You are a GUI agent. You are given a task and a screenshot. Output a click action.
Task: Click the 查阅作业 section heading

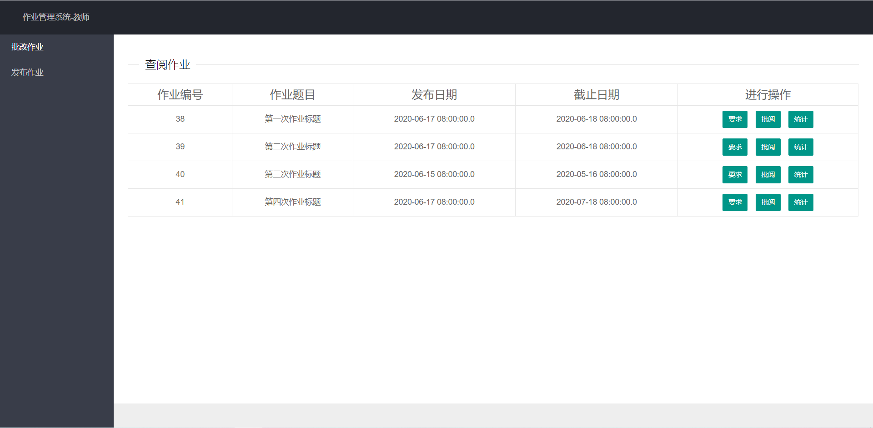tap(167, 65)
